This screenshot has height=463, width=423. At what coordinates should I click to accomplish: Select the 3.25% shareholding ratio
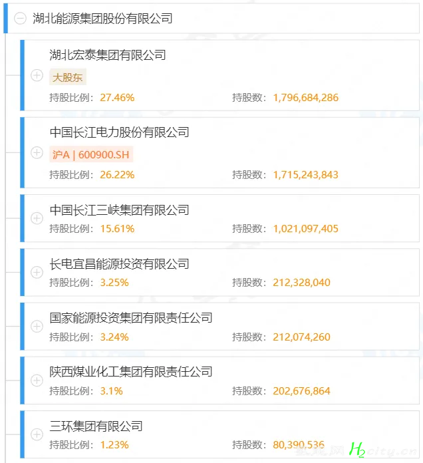[x=114, y=283]
